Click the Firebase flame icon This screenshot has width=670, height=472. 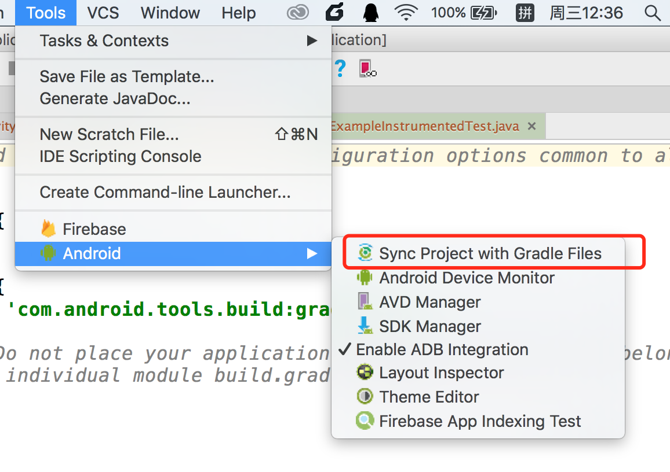48,229
